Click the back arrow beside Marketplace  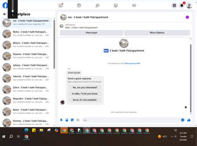point(5,14)
